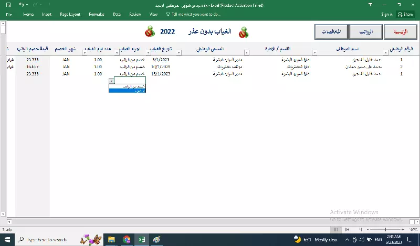420x246 pixels.
Task: Click the Redo arrow icon
Action: click(x=35, y=5)
